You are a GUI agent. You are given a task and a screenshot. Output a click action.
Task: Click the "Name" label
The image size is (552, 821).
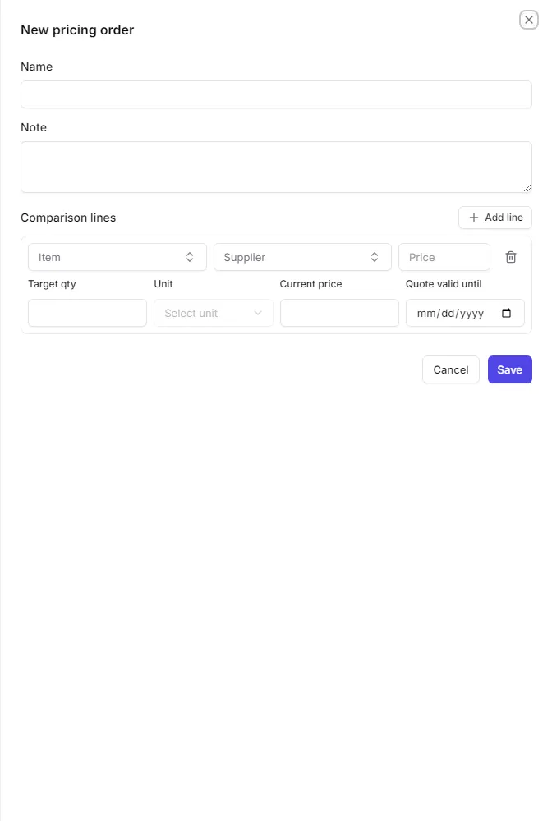[x=37, y=67]
